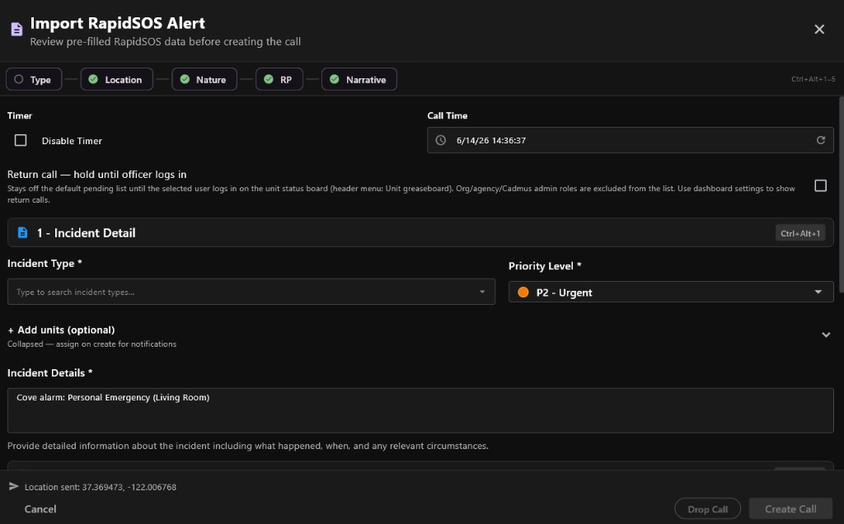Click the green check icon on RP tab
This screenshot has width=844, height=524.
tap(269, 79)
